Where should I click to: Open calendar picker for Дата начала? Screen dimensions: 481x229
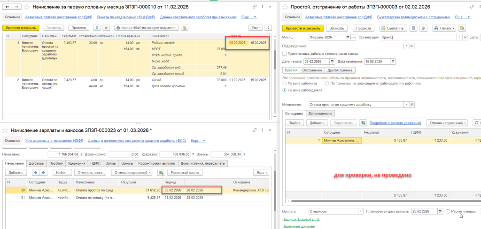click(333, 61)
